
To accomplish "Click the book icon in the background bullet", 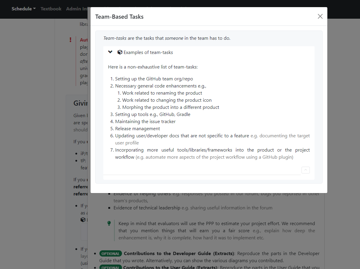I will 83,219.
